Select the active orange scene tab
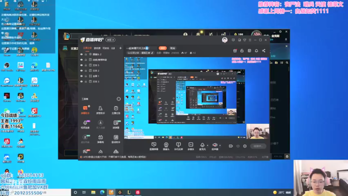The height and width of the screenshot is (196, 348). (x=87, y=48)
